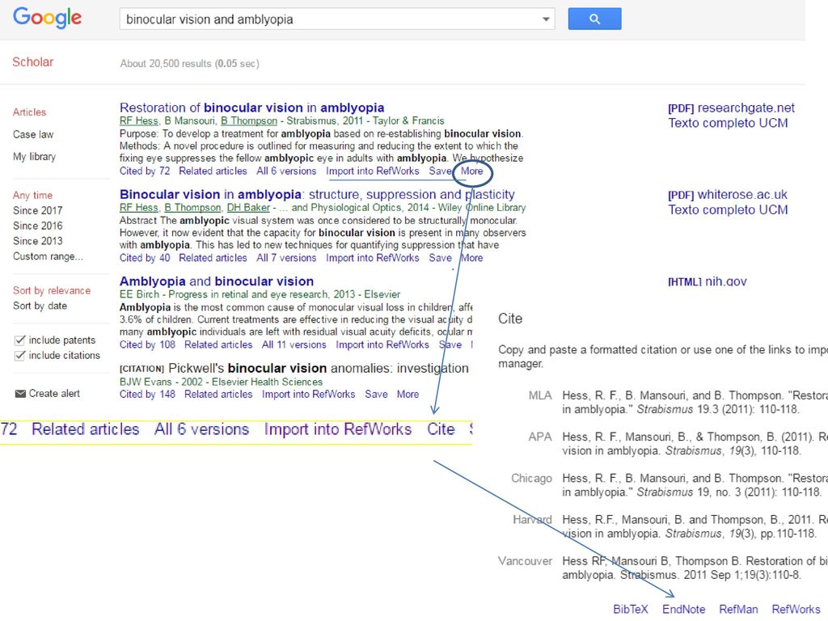Click Import into RefWorks in the enlarged strip
The image size is (828, 621).
point(338,429)
